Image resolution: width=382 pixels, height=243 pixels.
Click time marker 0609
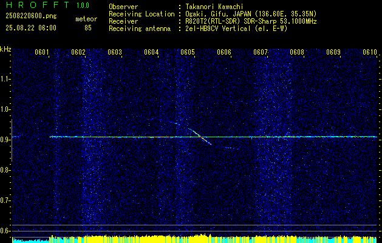(x=333, y=52)
